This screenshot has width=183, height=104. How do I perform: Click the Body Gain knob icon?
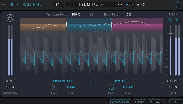coord(111,87)
